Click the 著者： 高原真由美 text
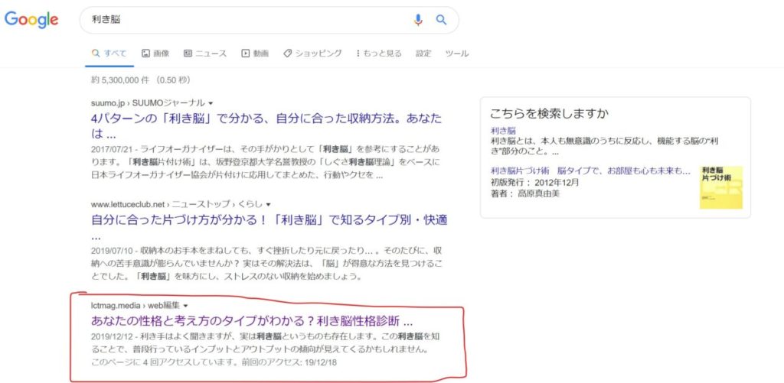The width and height of the screenshot is (784, 383). point(525,193)
